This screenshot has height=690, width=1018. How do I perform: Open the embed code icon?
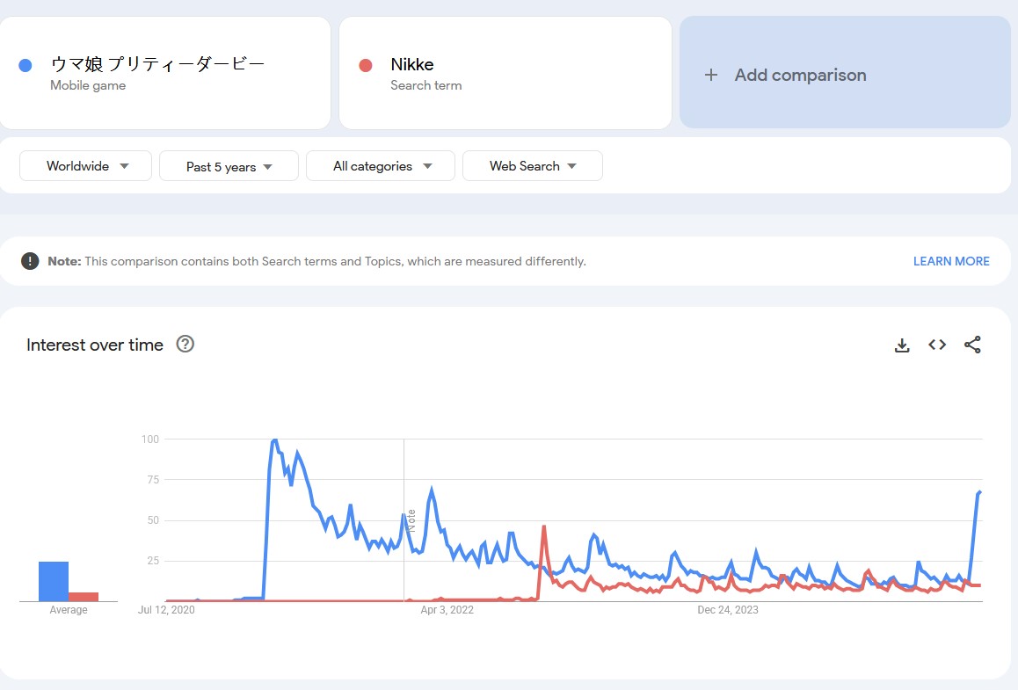[x=937, y=345]
